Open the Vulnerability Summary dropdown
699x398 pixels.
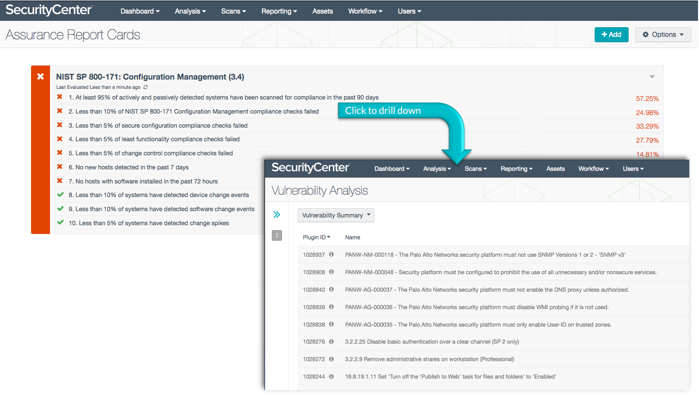336,215
